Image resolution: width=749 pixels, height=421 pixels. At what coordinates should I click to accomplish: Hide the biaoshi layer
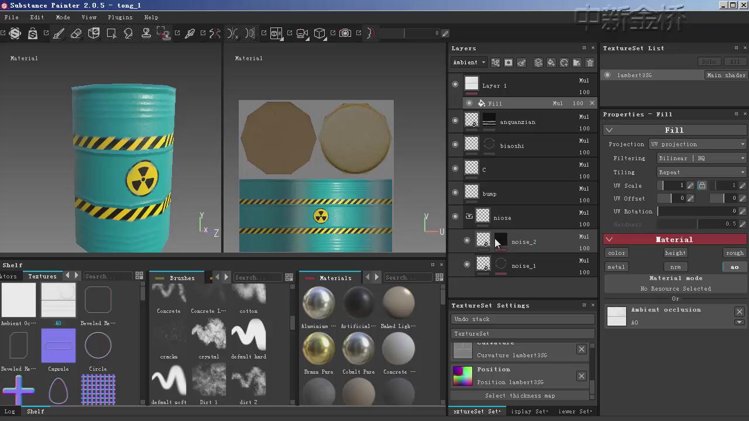[455, 144]
